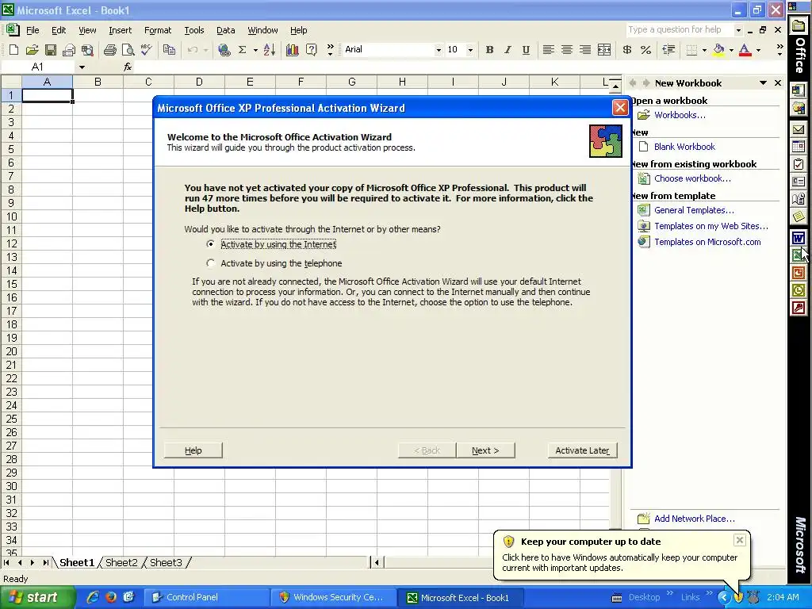
Task: Open the Blank Workbook link
Action: [684, 147]
